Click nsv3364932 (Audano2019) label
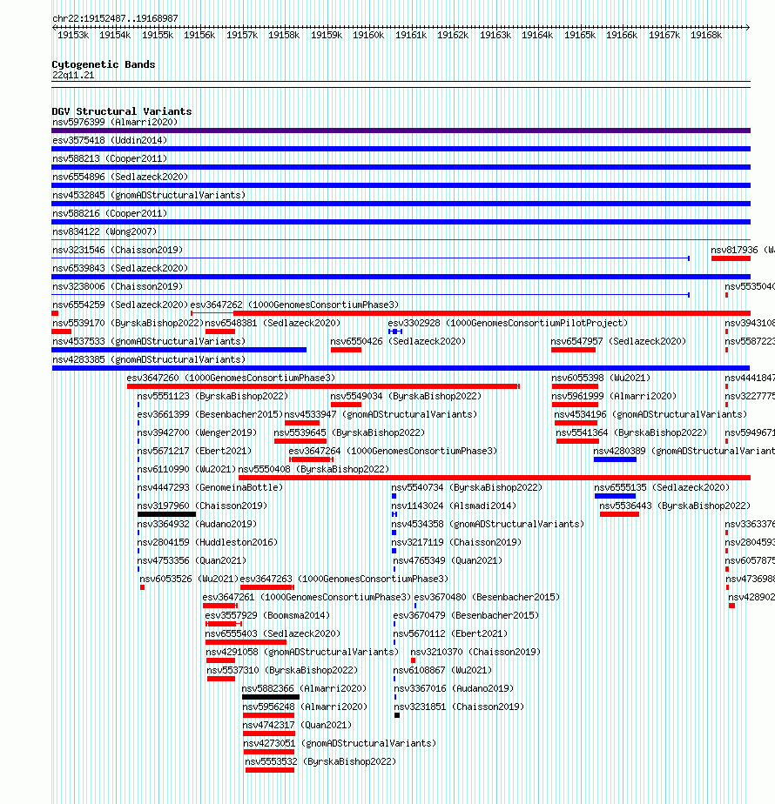The height and width of the screenshot is (804, 775). [x=197, y=524]
